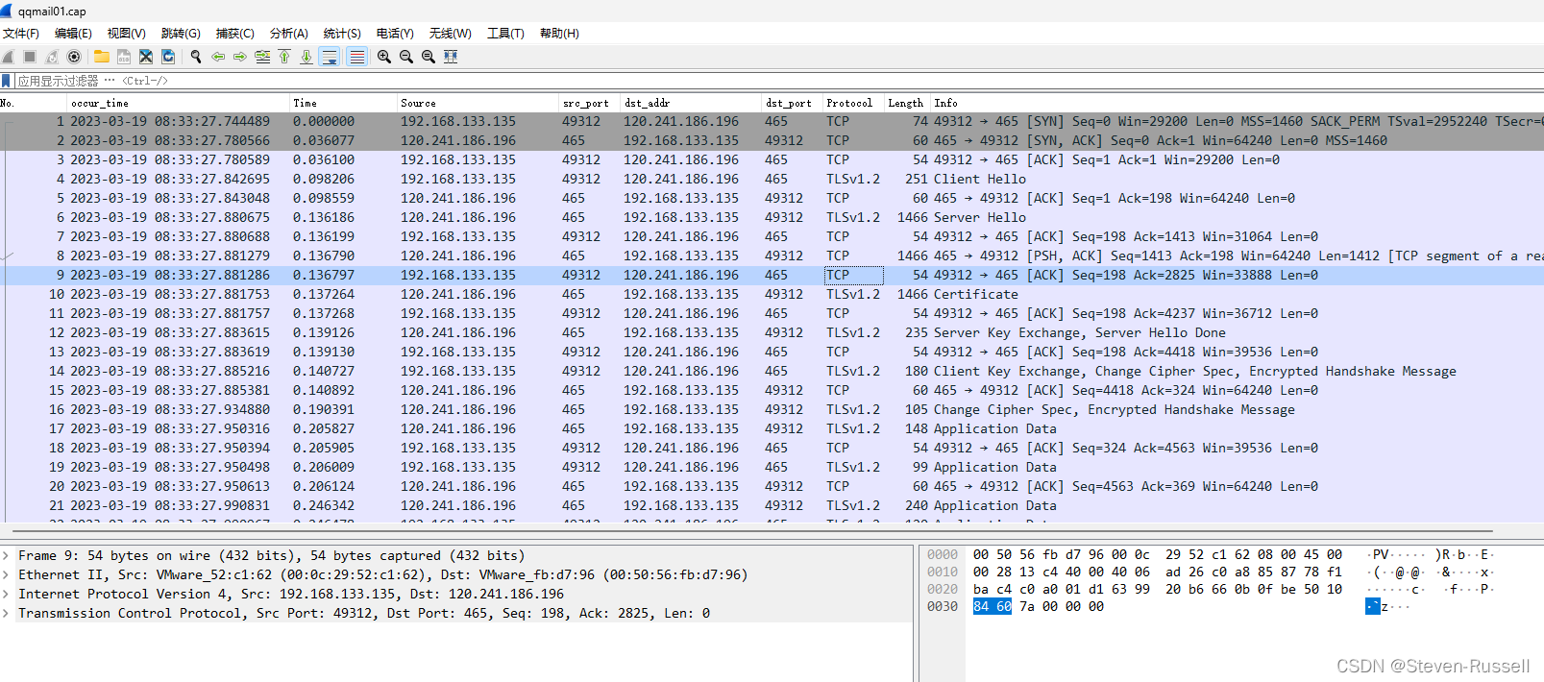Jump to the first packet icon
Screen dimensions: 1544x682
[284, 57]
